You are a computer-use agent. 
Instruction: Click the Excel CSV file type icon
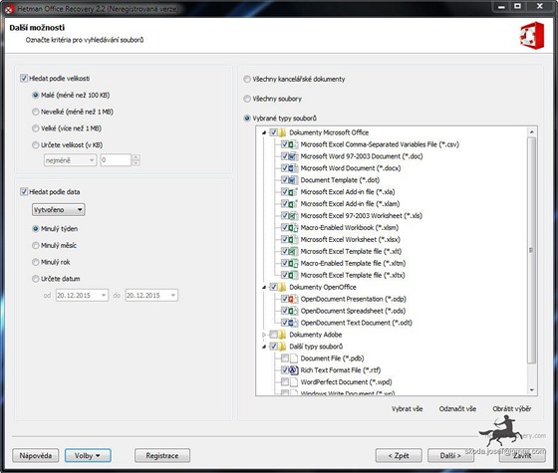click(x=293, y=144)
